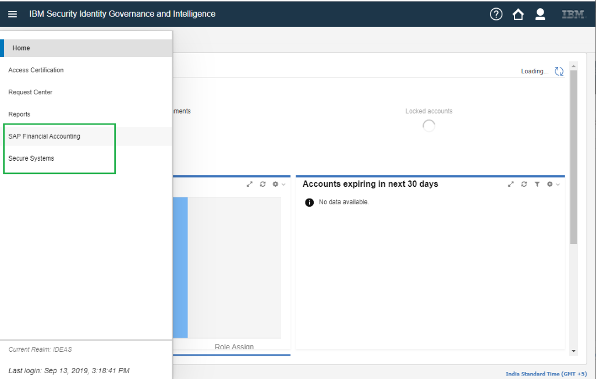Image resolution: width=596 pixels, height=379 pixels.
Task: Expand the Accounts expiring widget to fullscreen
Action: (x=511, y=184)
